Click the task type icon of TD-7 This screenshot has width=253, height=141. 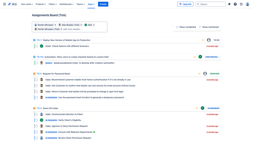point(34,40)
